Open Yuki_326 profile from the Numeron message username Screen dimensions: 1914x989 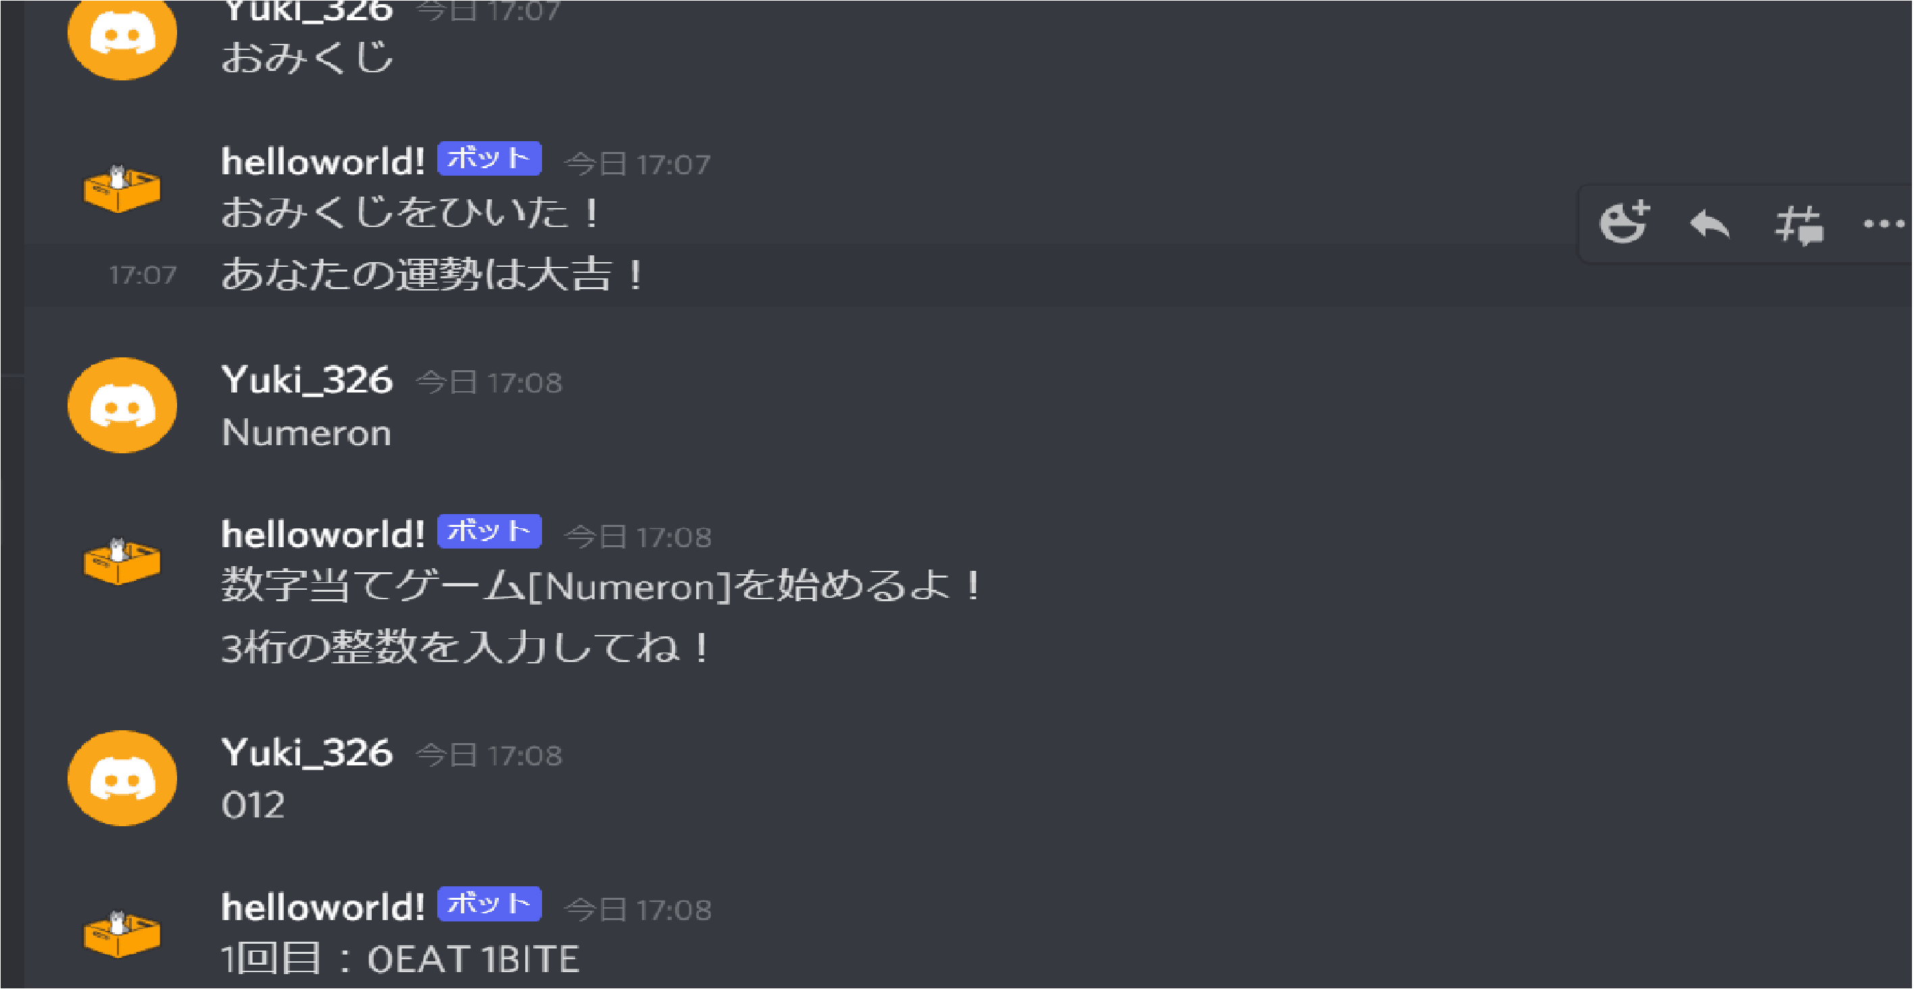pyautogui.click(x=307, y=380)
